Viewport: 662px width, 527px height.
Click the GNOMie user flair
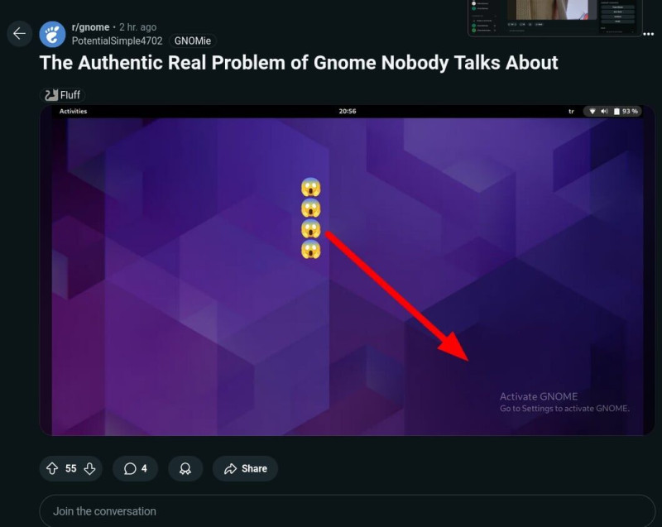tap(193, 41)
